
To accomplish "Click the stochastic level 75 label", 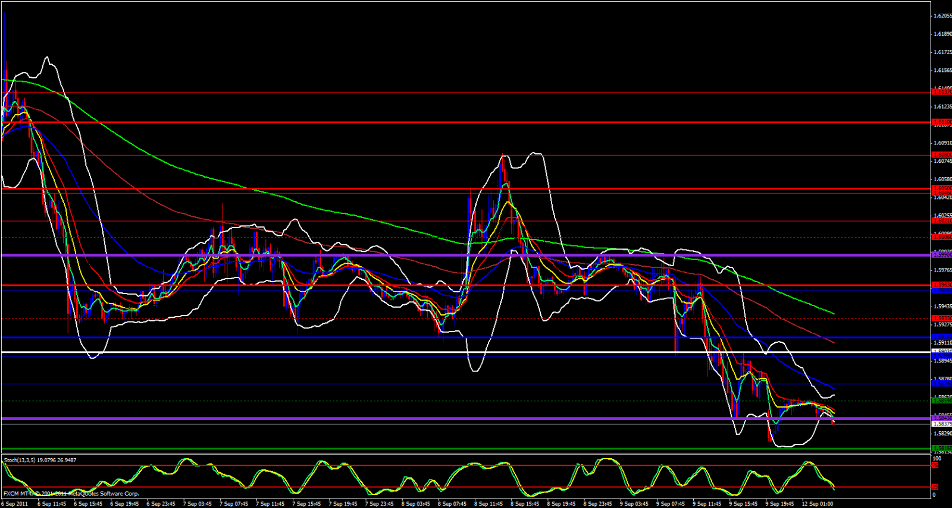I will [x=935, y=465].
